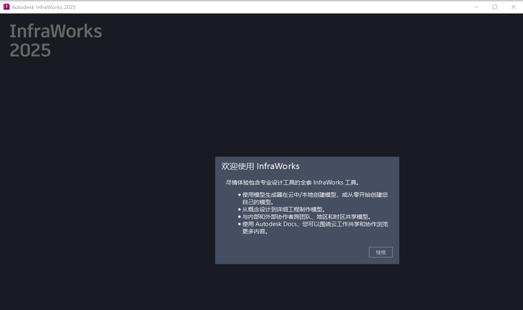Click the intro line 尽情体验包含专业设计工具

pyautogui.click(x=293, y=182)
